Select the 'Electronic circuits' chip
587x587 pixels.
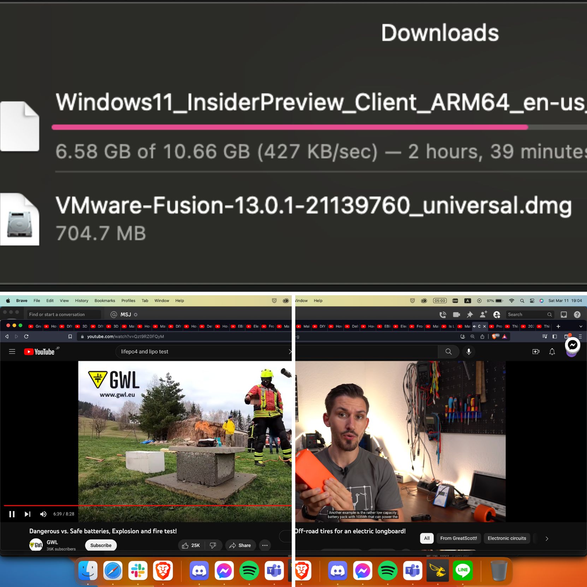coord(507,538)
